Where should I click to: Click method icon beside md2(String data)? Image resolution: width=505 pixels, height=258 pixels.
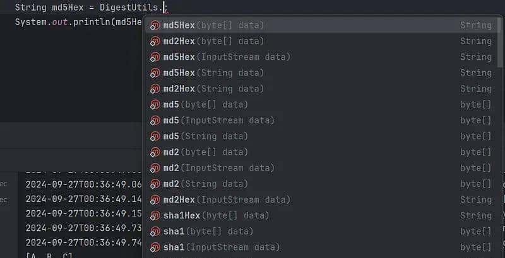[x=155, y=184]
